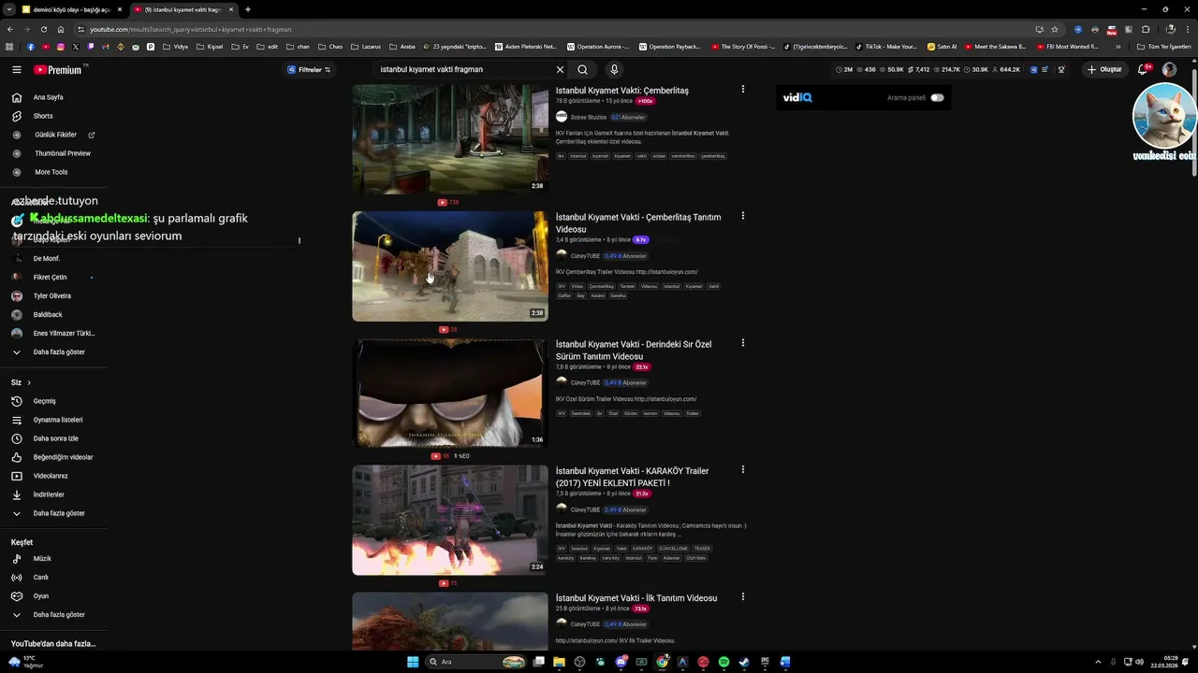This screenshot has width=1198, height=673.
Task: Reload the page in the browser toolbar
Action: (x=43, y=29)
